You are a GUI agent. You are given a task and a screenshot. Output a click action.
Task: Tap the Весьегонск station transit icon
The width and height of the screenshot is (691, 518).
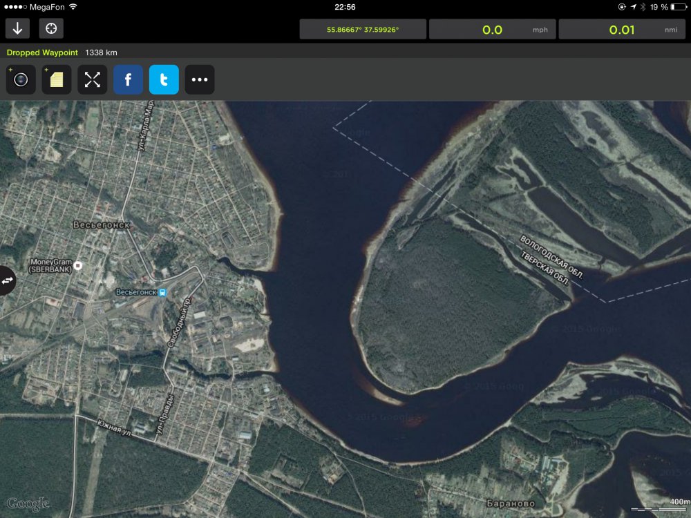click(x=162, y=292)
